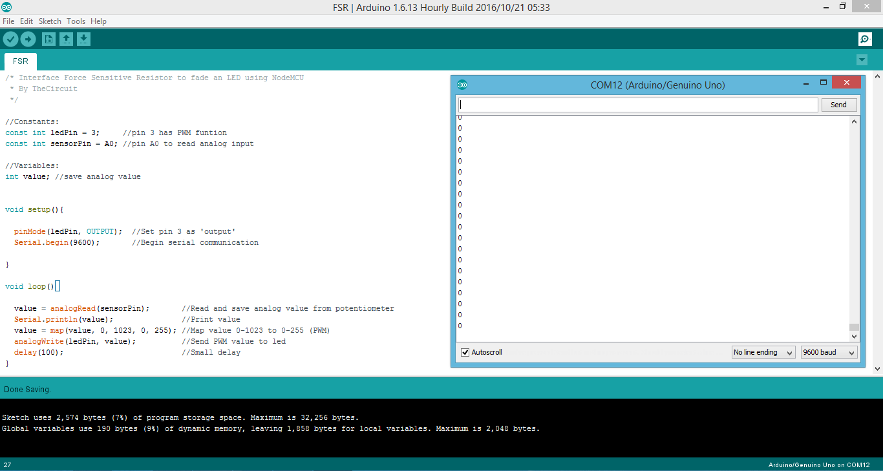This screenshot has width=883, height=471.
Task: Click the 'delay(100);' line
Action: (127, 352)
